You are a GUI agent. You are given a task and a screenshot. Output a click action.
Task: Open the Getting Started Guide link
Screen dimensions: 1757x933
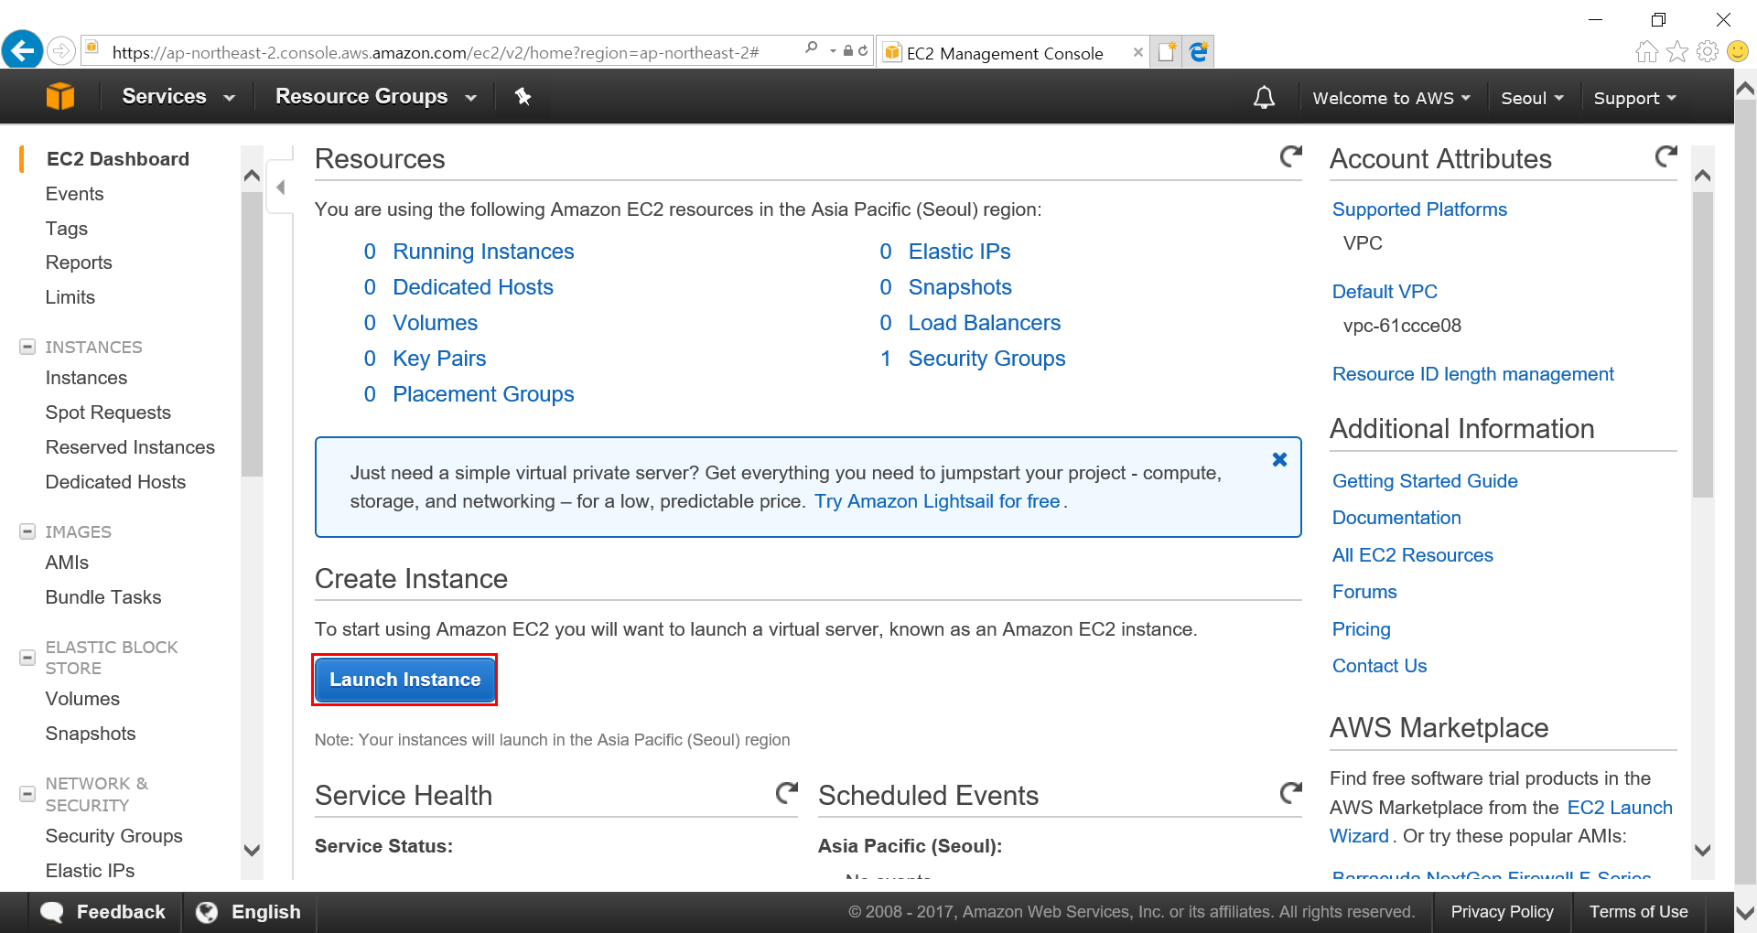1425,481
